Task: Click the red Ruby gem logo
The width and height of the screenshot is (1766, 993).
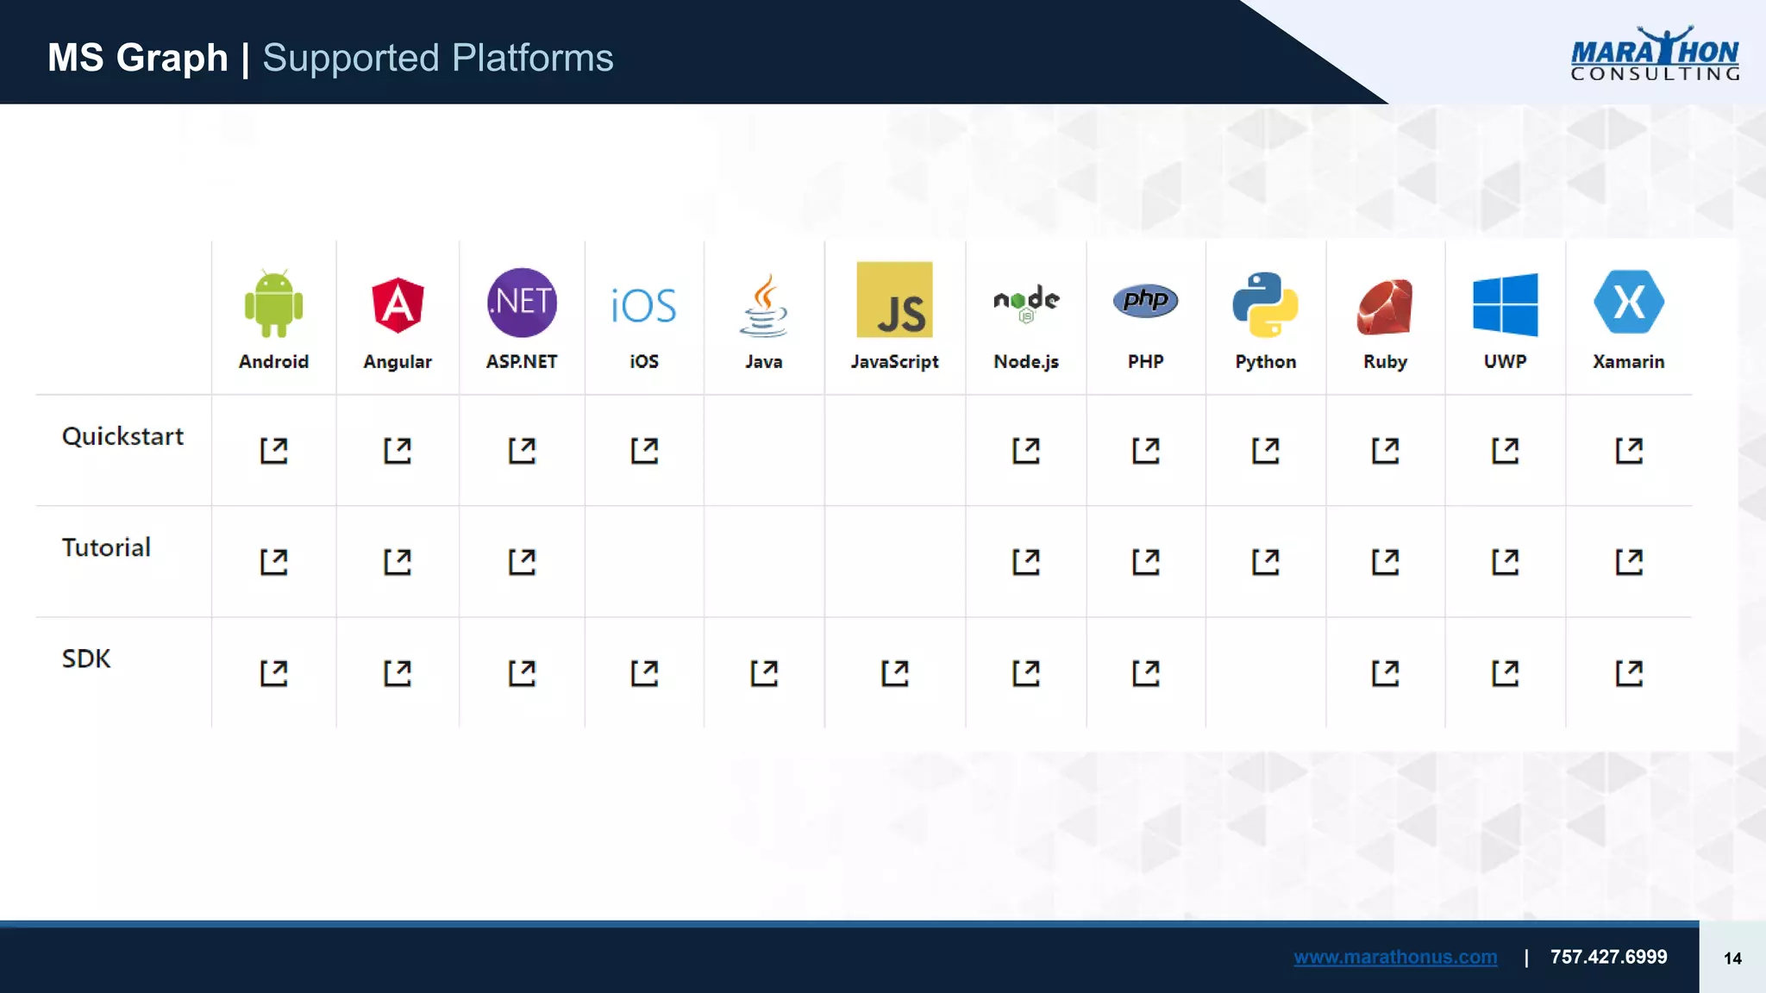Action: point(1385,307)
